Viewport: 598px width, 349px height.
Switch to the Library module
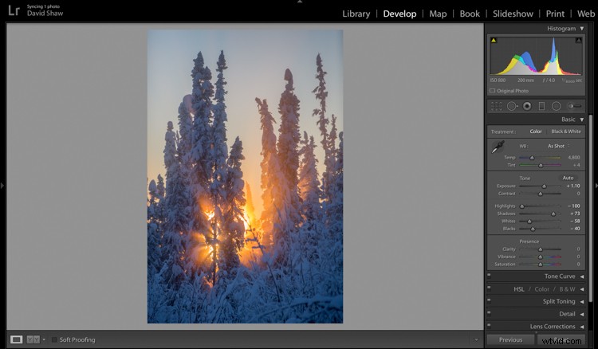[356, 14]
